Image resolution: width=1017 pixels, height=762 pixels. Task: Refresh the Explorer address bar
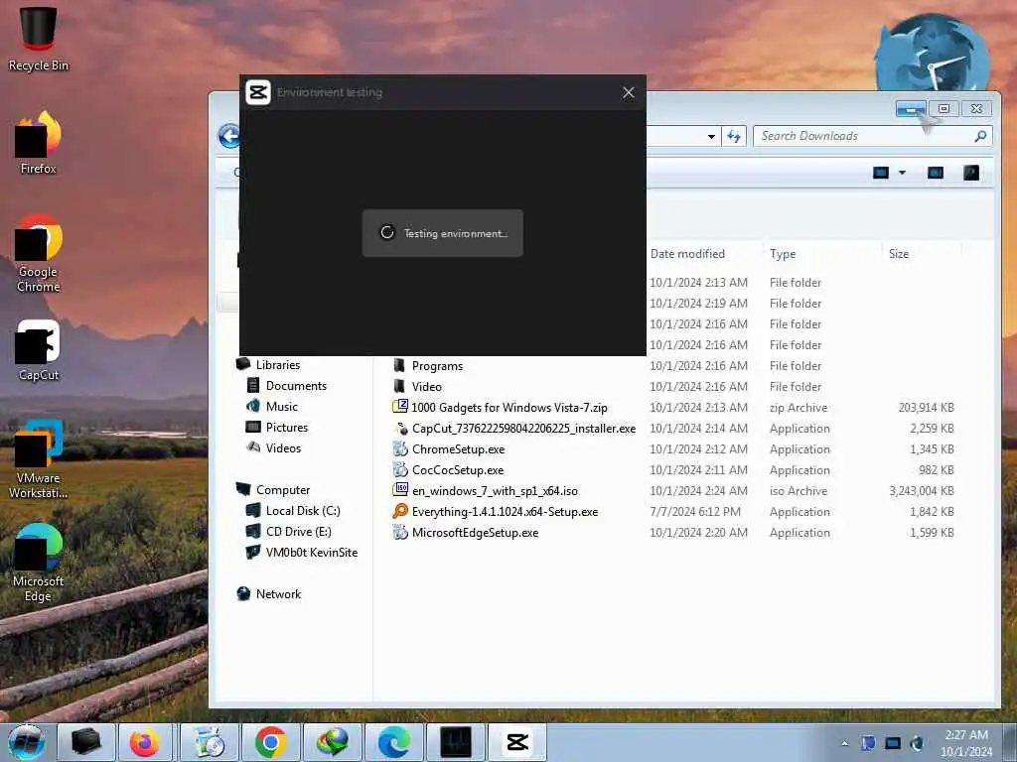(734, 136)
